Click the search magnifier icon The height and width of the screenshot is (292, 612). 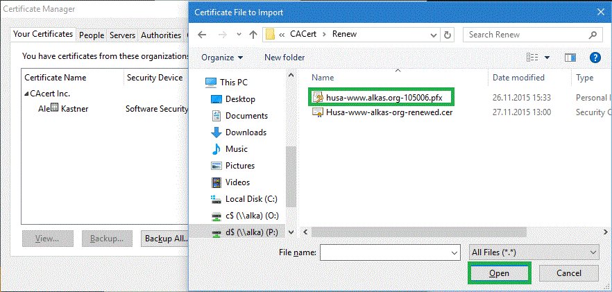coord(593,35)
